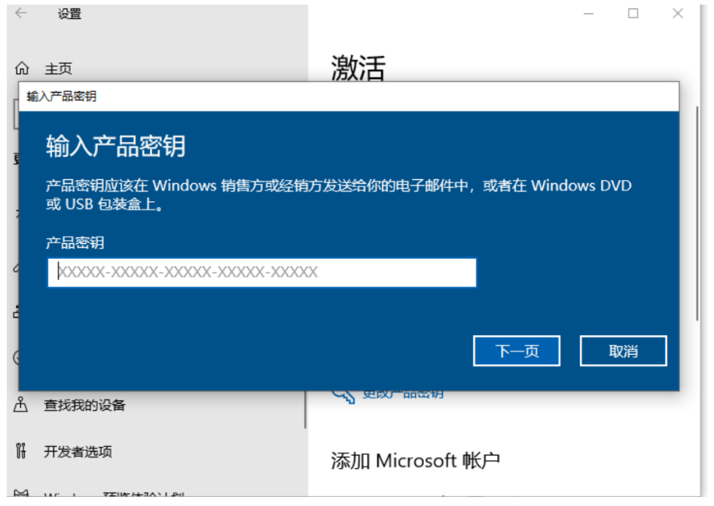This screenshot has width=714, height=506.
Task: Select 查找我的设备 in the sidebar
Action: click(x=84, y=405)
